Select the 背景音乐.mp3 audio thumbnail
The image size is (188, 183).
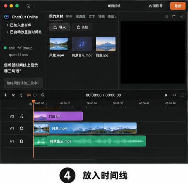click(82, 44)
